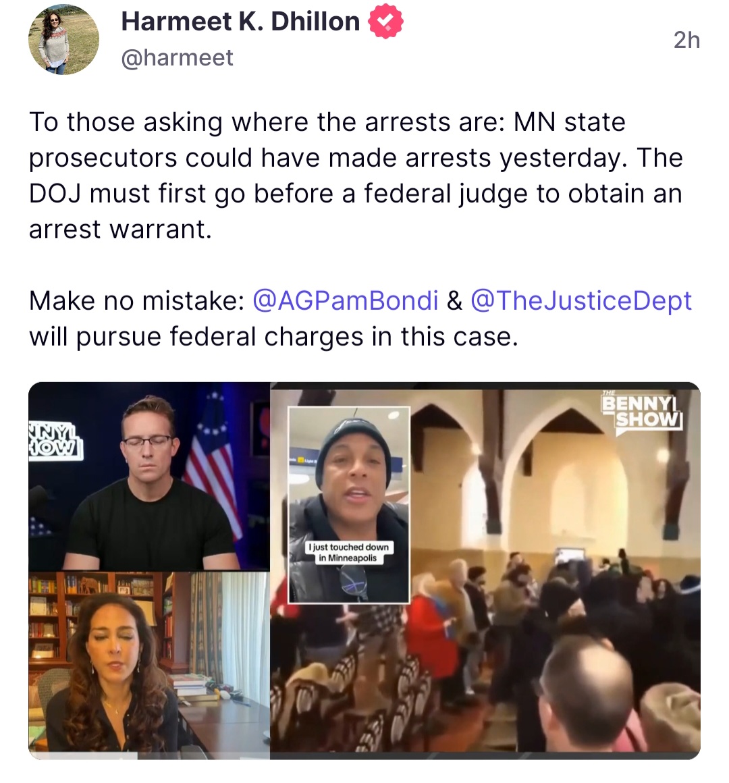729x783 pixels.
Task: Click the 'Make no mistake' paragraph
Action: (x=360, y=319)
